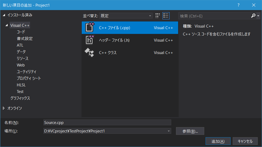Select the コード category

click(x=21, y=32)
